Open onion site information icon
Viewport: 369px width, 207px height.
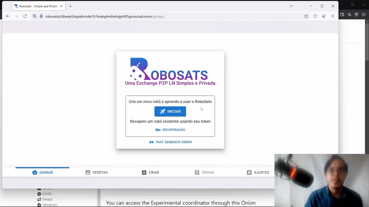[x=41, y=16]
